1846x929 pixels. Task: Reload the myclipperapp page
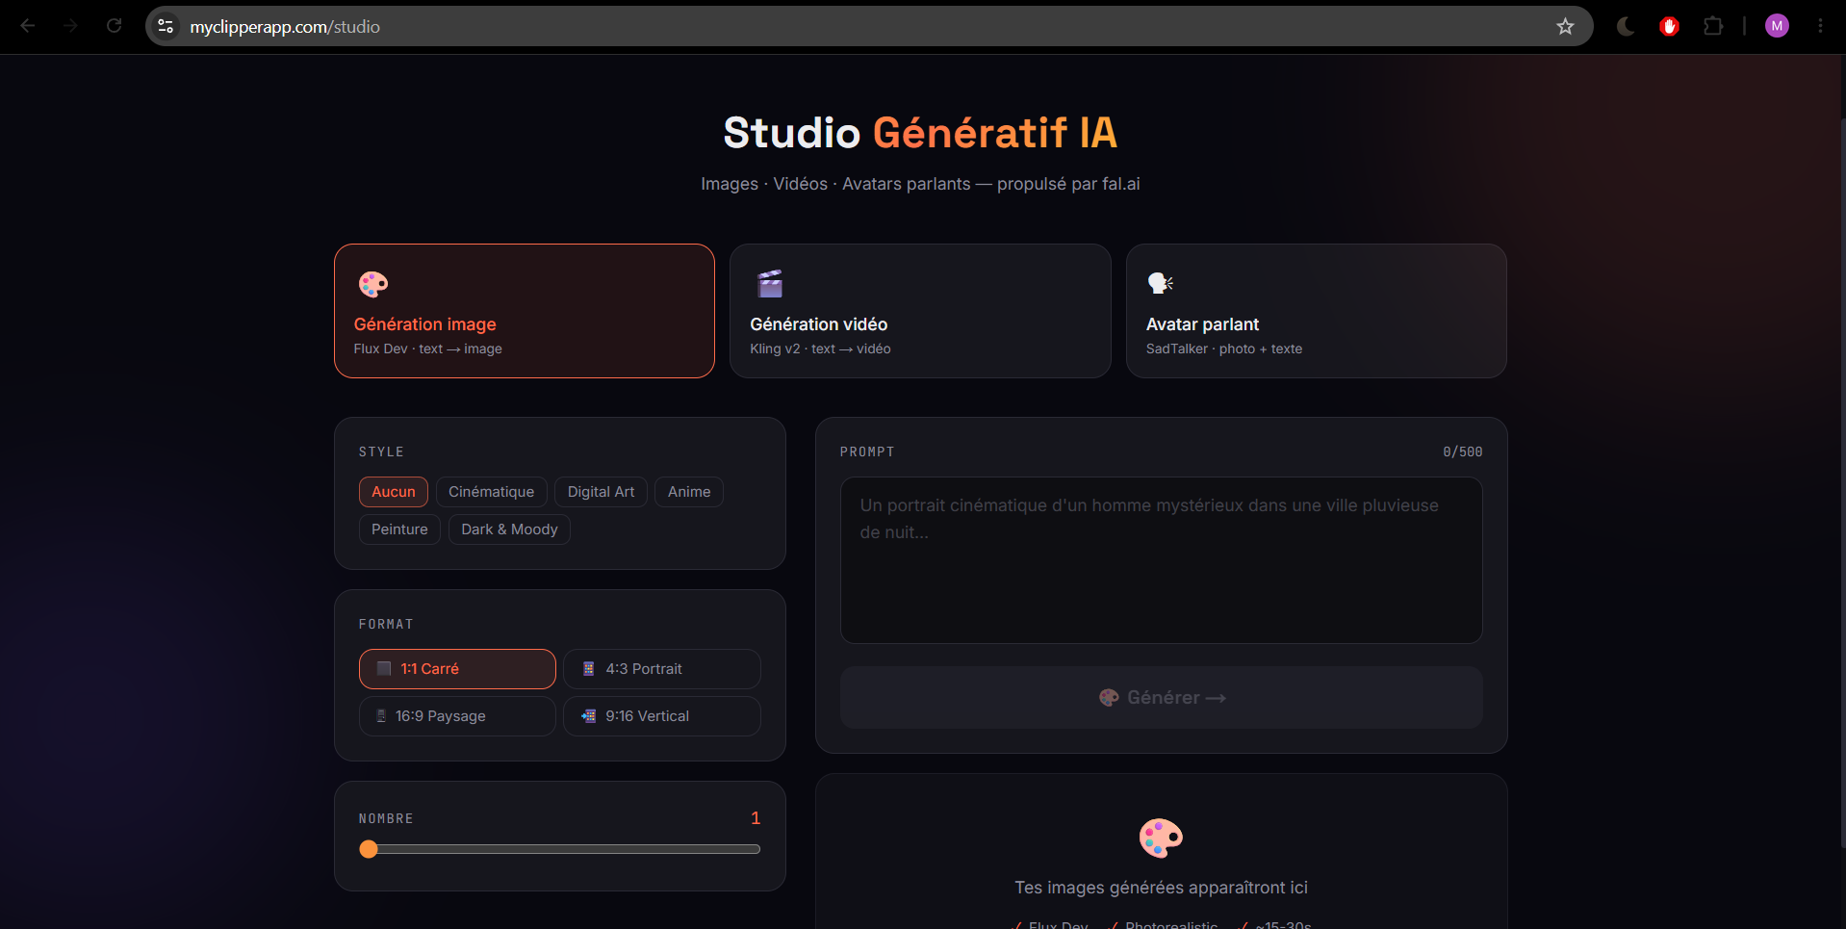[x=114, y=26]
